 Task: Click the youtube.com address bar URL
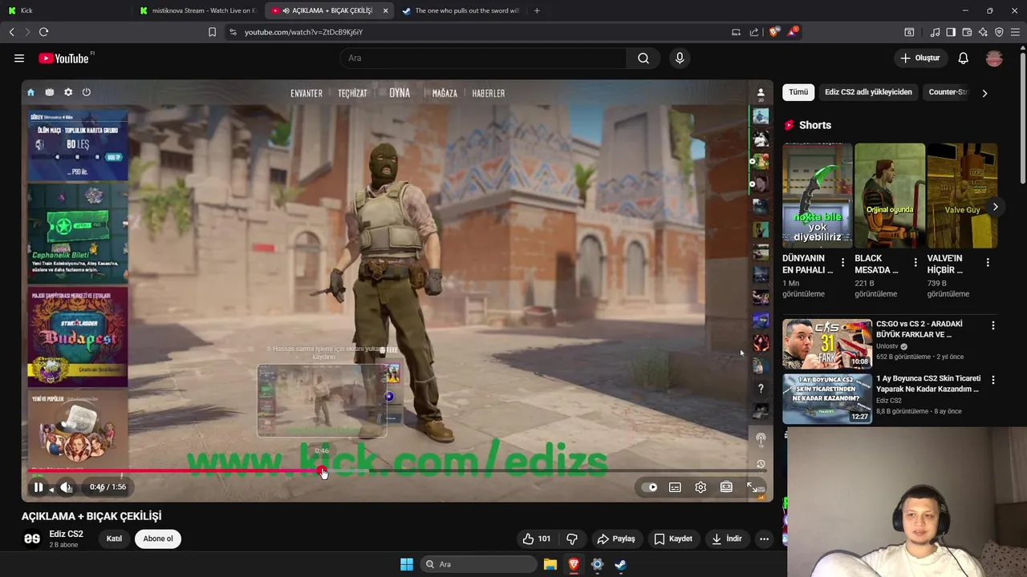[303, 32]
